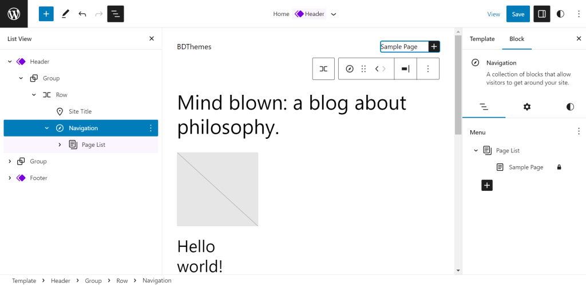Click Header in the bottom breadcrumb
Image resolution: width=586 pixels, height=285 pixels.
point(61,280)
